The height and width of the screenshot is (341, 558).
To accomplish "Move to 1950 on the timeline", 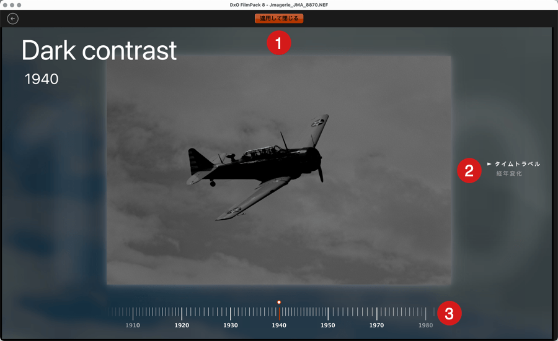I will [328, 325].
